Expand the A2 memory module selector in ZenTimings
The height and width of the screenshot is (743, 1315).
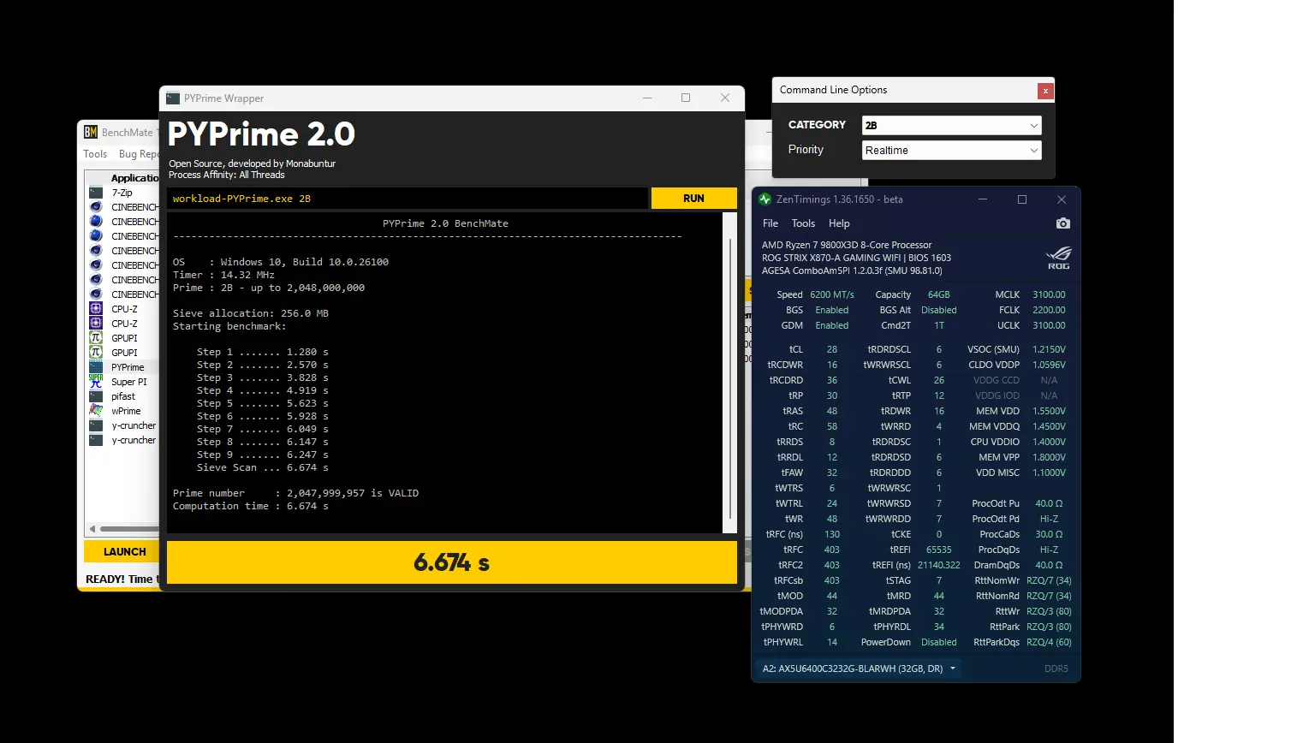tap(859, 669)
